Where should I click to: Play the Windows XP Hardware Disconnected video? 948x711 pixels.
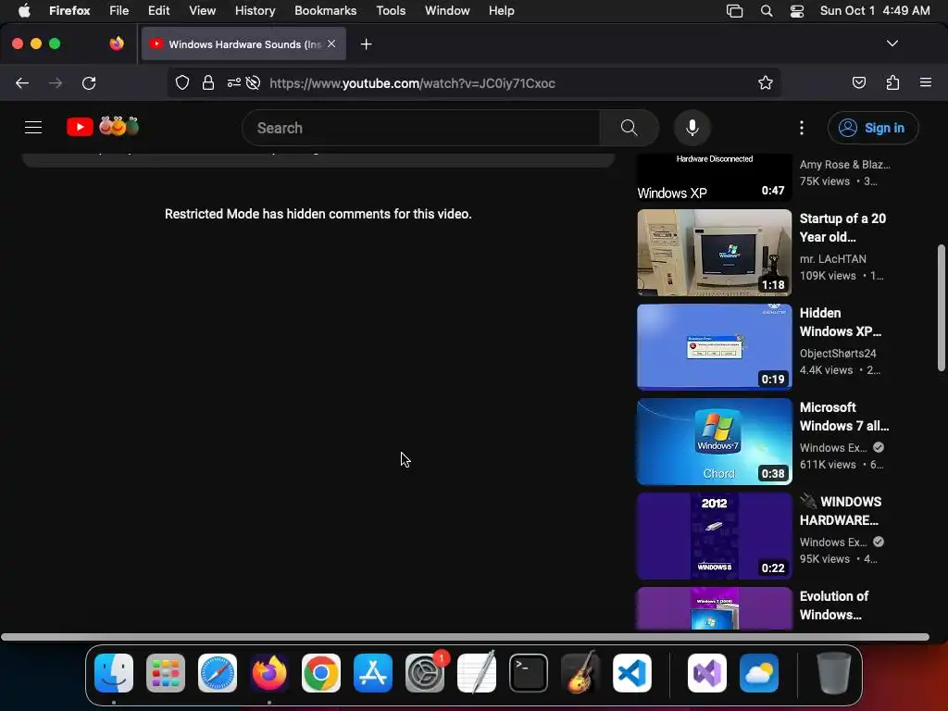point(715,177)
